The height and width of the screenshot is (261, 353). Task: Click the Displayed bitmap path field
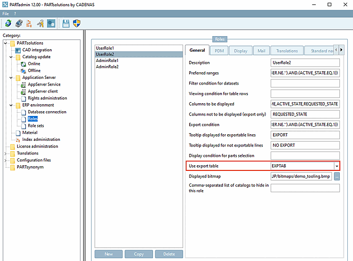[x=301, y=177]
